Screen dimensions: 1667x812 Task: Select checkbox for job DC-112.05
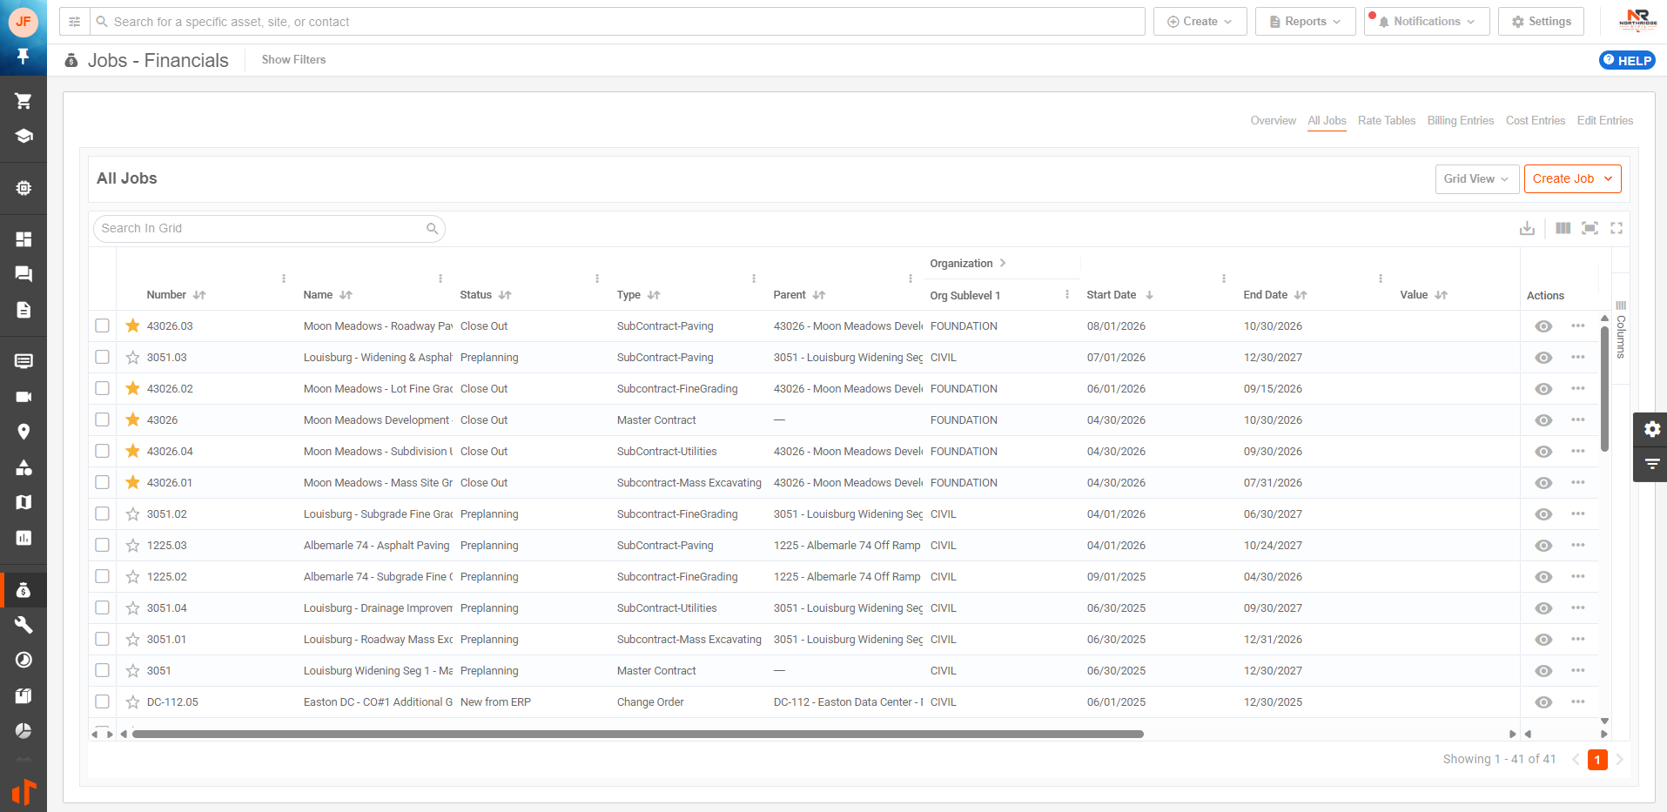tap(102, 702)
